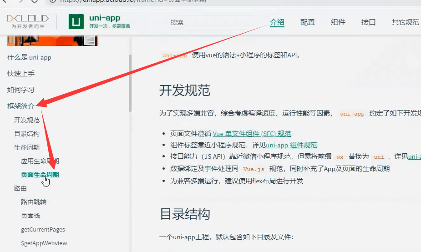This screenshot has width=421, height=252.
Task: Open 路由跳转 in the sidebar
Action: click(34, 202)
